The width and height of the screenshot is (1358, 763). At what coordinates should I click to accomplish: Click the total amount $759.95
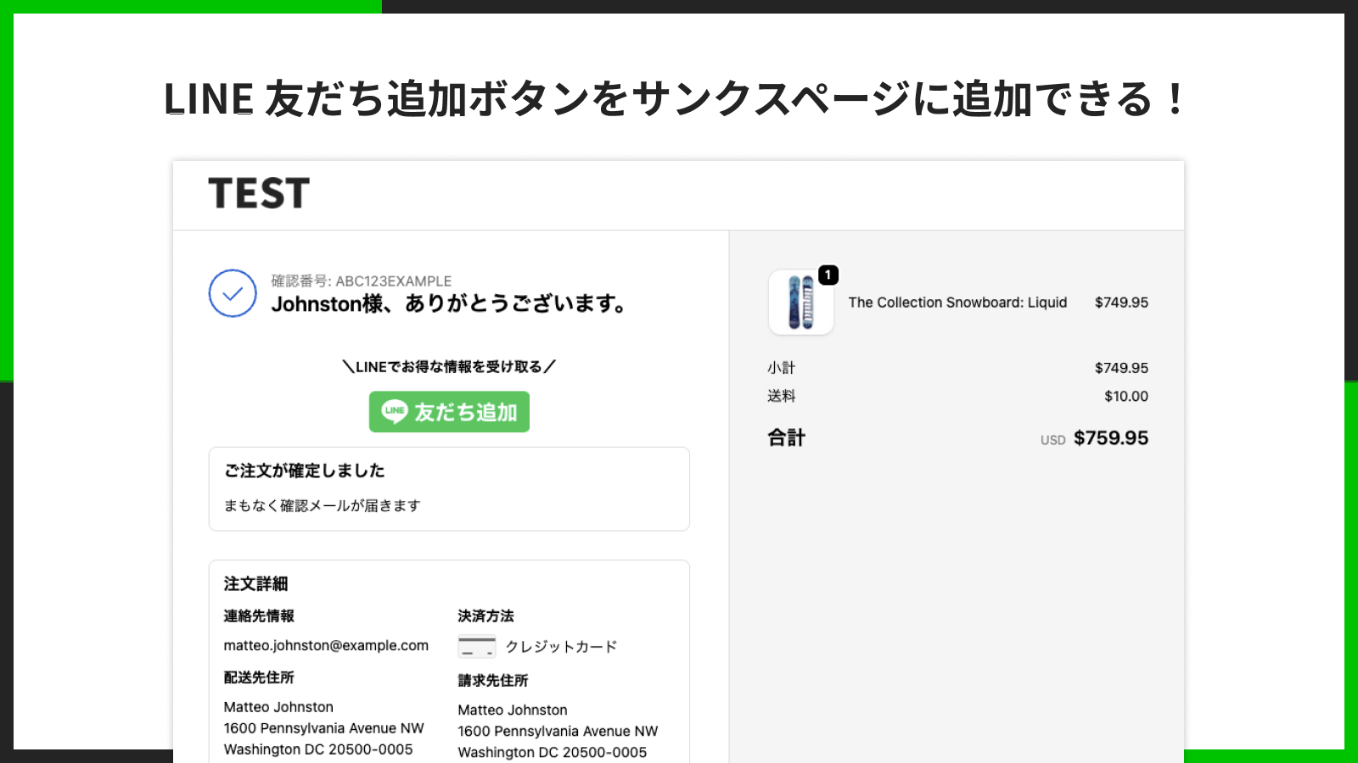1111,438
